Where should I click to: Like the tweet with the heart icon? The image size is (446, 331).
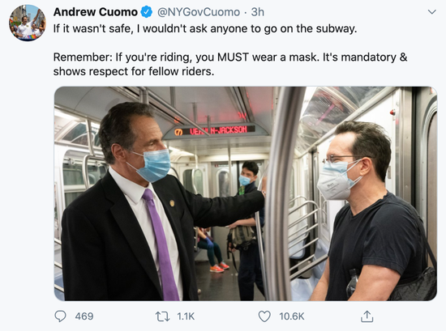tap(264, 316)
